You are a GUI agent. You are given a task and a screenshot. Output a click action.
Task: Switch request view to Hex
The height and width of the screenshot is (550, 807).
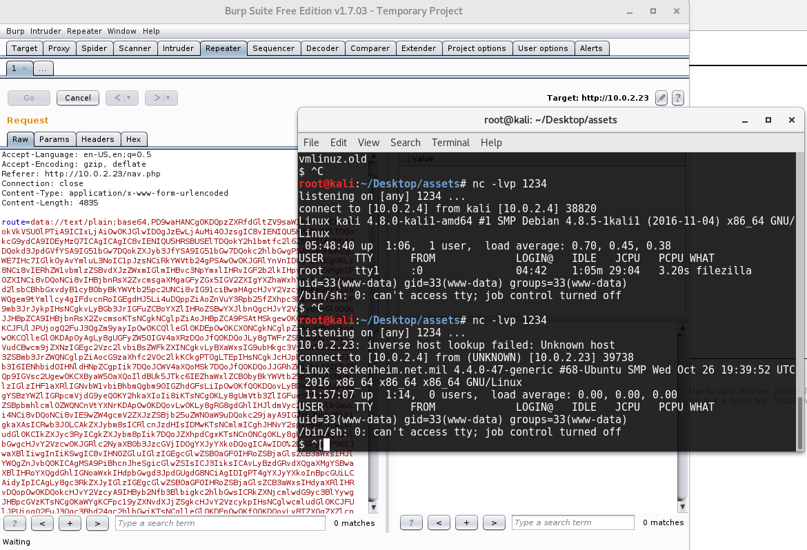pos(133,139)
